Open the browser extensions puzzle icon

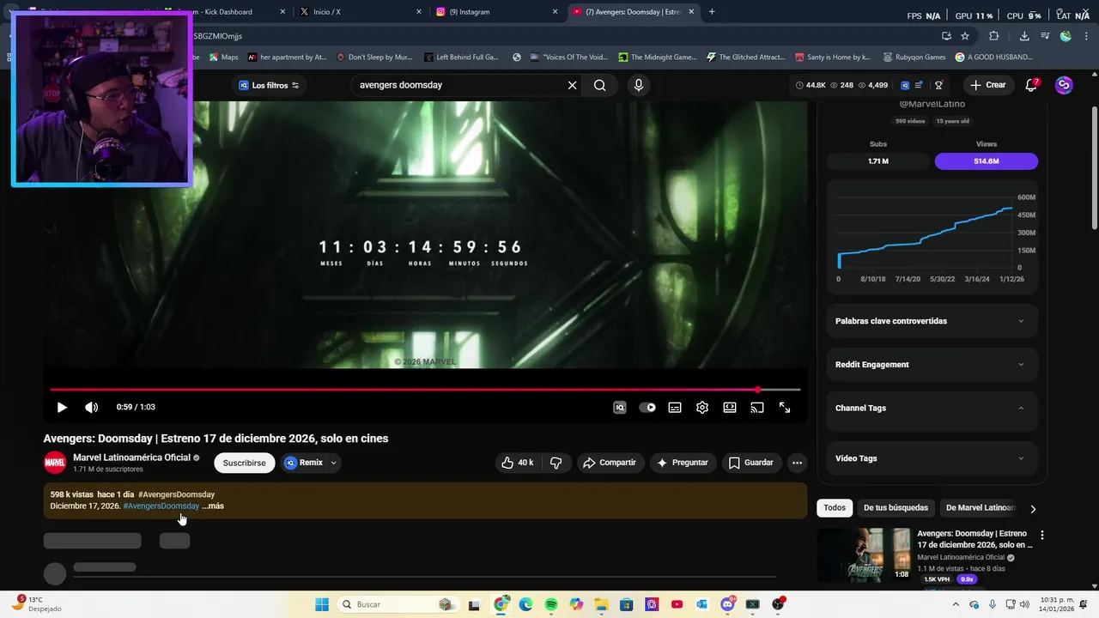(x=994, y=36)
